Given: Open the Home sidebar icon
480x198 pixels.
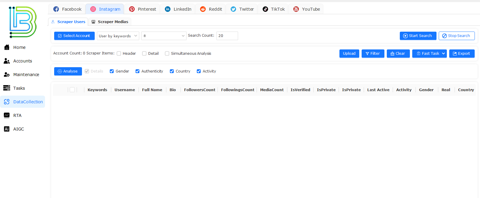Looking at the screenshot, I should tap(7, 47).
